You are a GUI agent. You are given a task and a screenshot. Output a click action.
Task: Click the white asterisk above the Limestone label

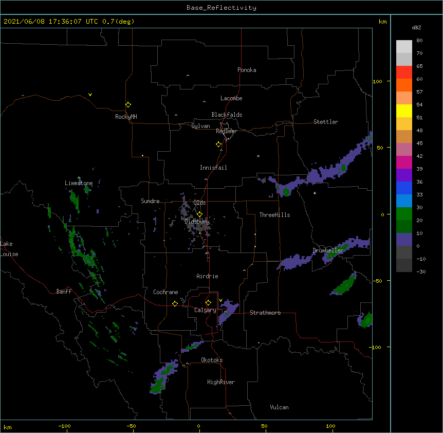point(79,178)
